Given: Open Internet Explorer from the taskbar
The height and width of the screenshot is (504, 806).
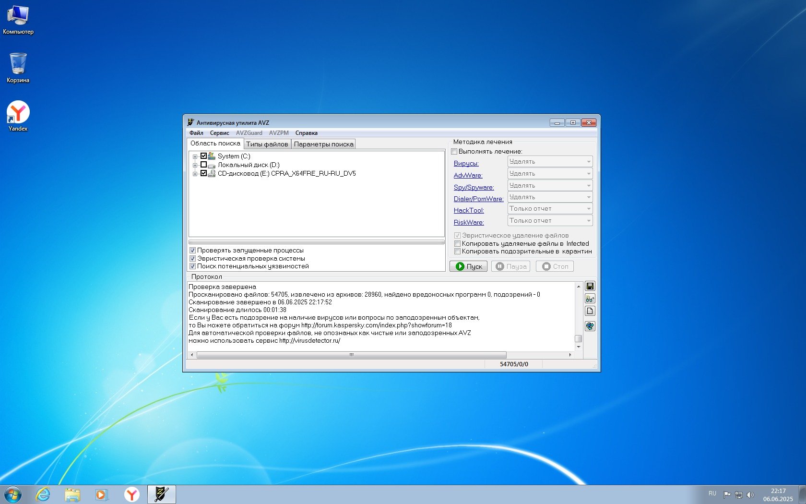Looking at the screenshot, I should point(43,494).
